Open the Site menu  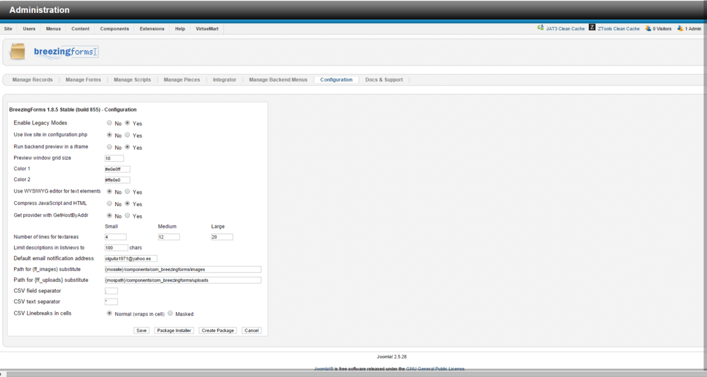coord(8,29)
